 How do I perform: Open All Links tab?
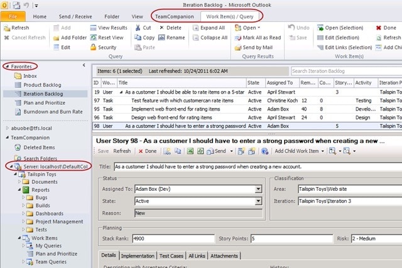(197, 255)
